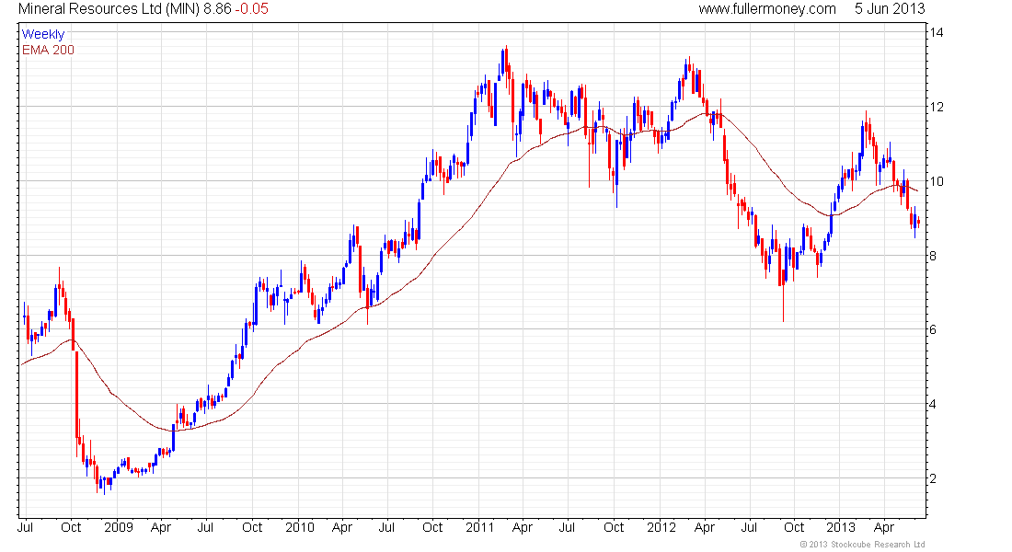This screenshot has height=552, width=1012.
Task: Click the x-axis year label 2011
Action: point(480,527)
